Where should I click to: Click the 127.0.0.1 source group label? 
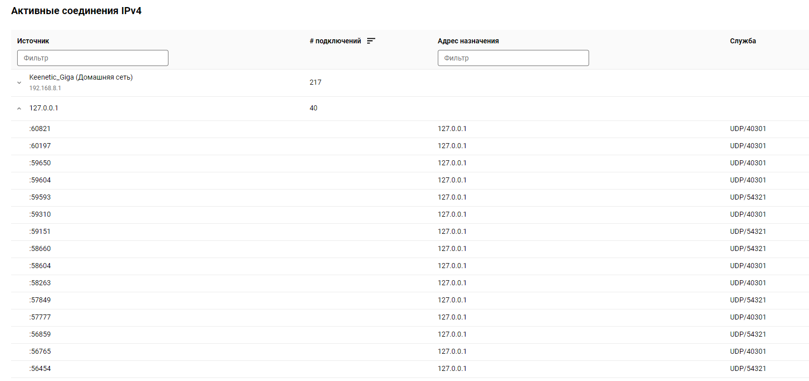43,108
